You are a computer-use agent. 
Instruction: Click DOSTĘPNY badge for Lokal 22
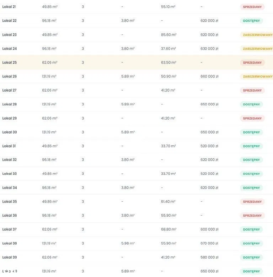tap(251, 21)
